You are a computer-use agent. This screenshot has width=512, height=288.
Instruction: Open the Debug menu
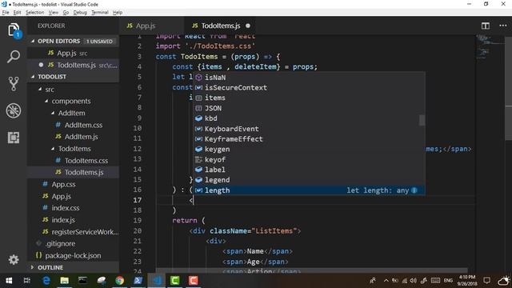[x=80, y=13]
